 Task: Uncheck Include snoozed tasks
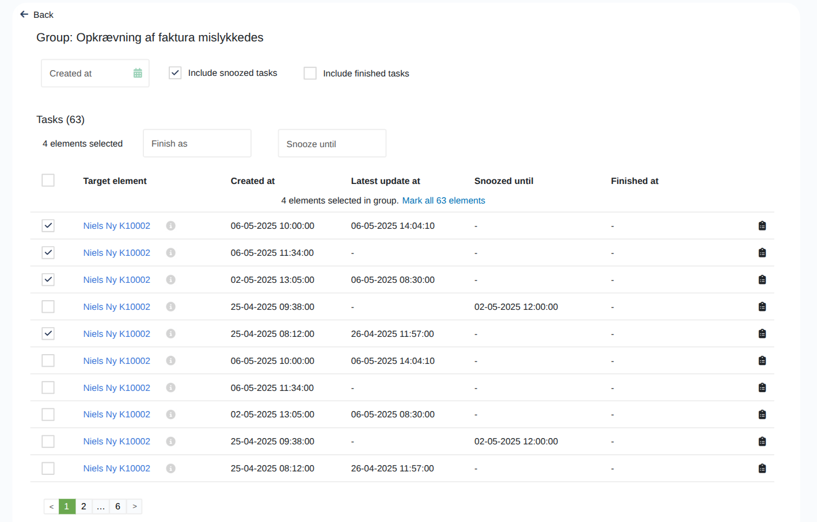(175, 73)
